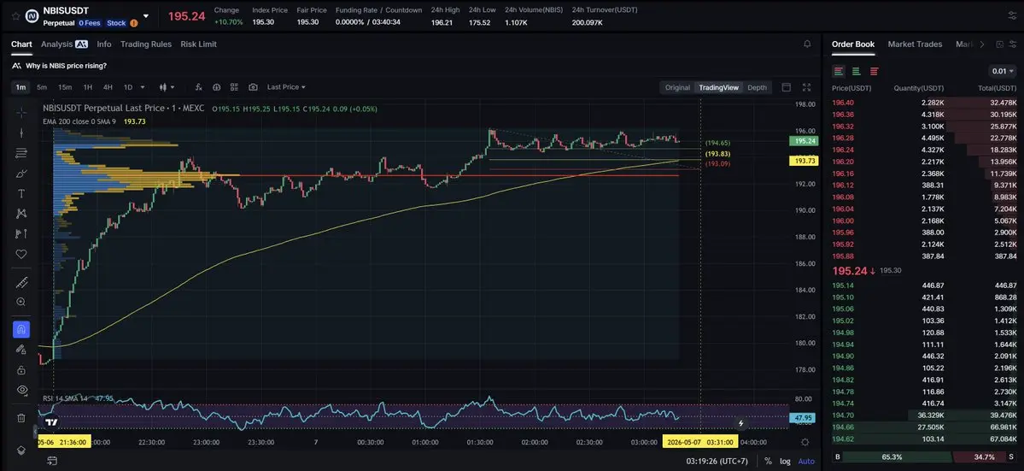1024x471 pixels.
Task: Show more order panel tabs with right chevron
Action: coord(981,44)
